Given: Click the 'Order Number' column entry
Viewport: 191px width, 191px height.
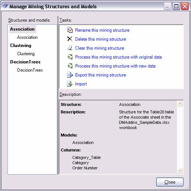Looking at the screenshot, I should point(85,168).
